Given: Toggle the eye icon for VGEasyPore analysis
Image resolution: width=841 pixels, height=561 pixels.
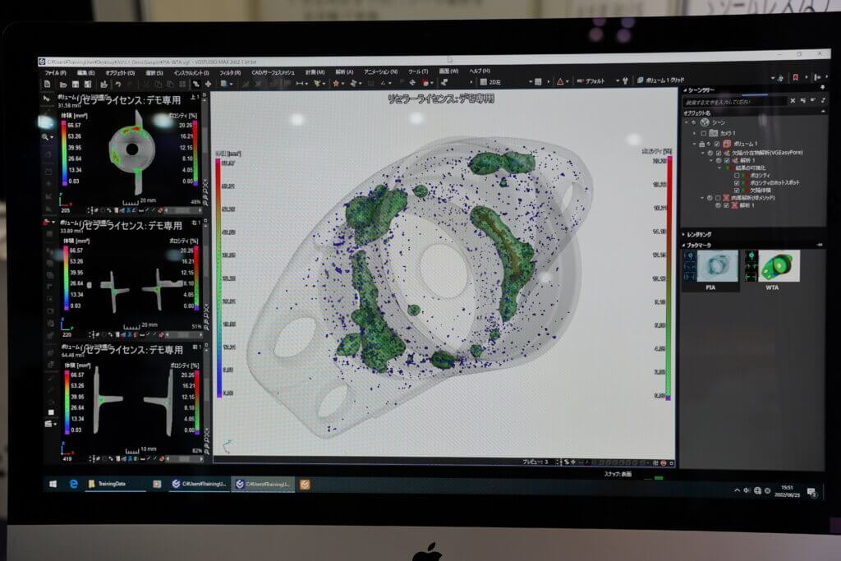Looking at the screenshot, I should (710, 153).
